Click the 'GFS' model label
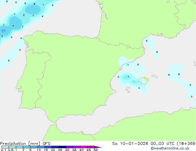 tap(46, 144)
